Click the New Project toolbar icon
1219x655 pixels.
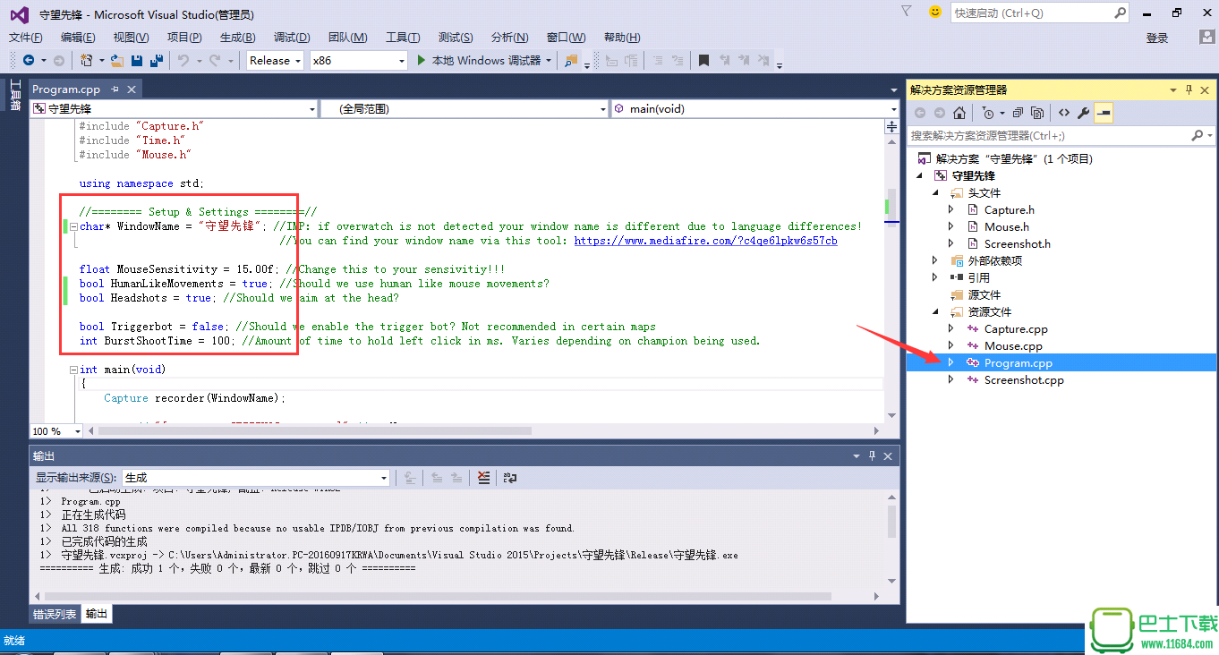click(x=87, y=60)
